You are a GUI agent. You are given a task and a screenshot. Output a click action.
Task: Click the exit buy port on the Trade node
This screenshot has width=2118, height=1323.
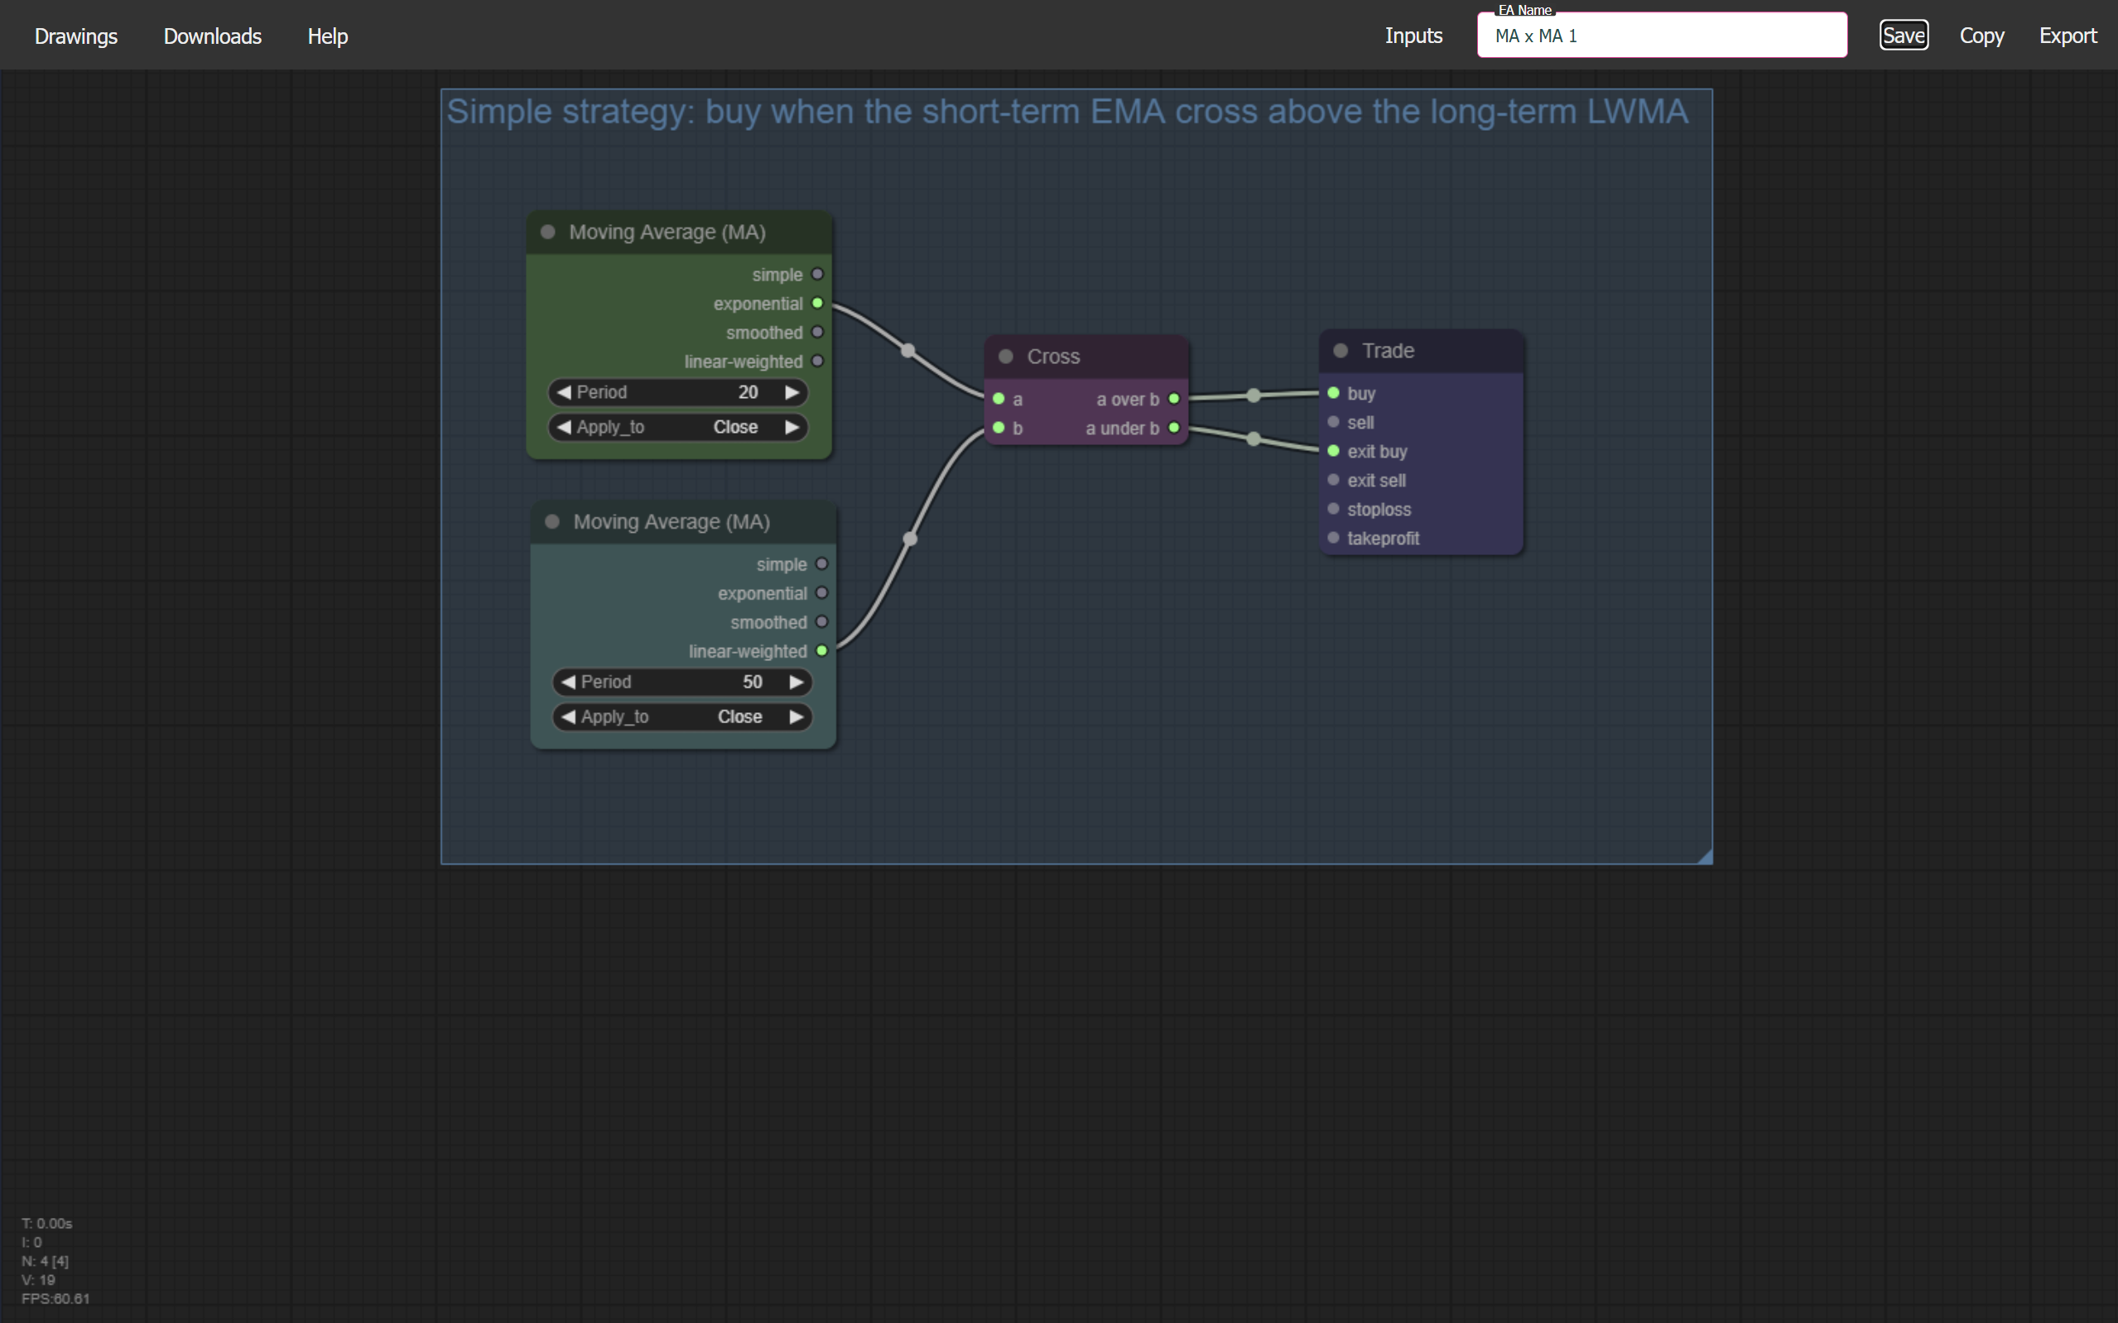point(1335,451)
